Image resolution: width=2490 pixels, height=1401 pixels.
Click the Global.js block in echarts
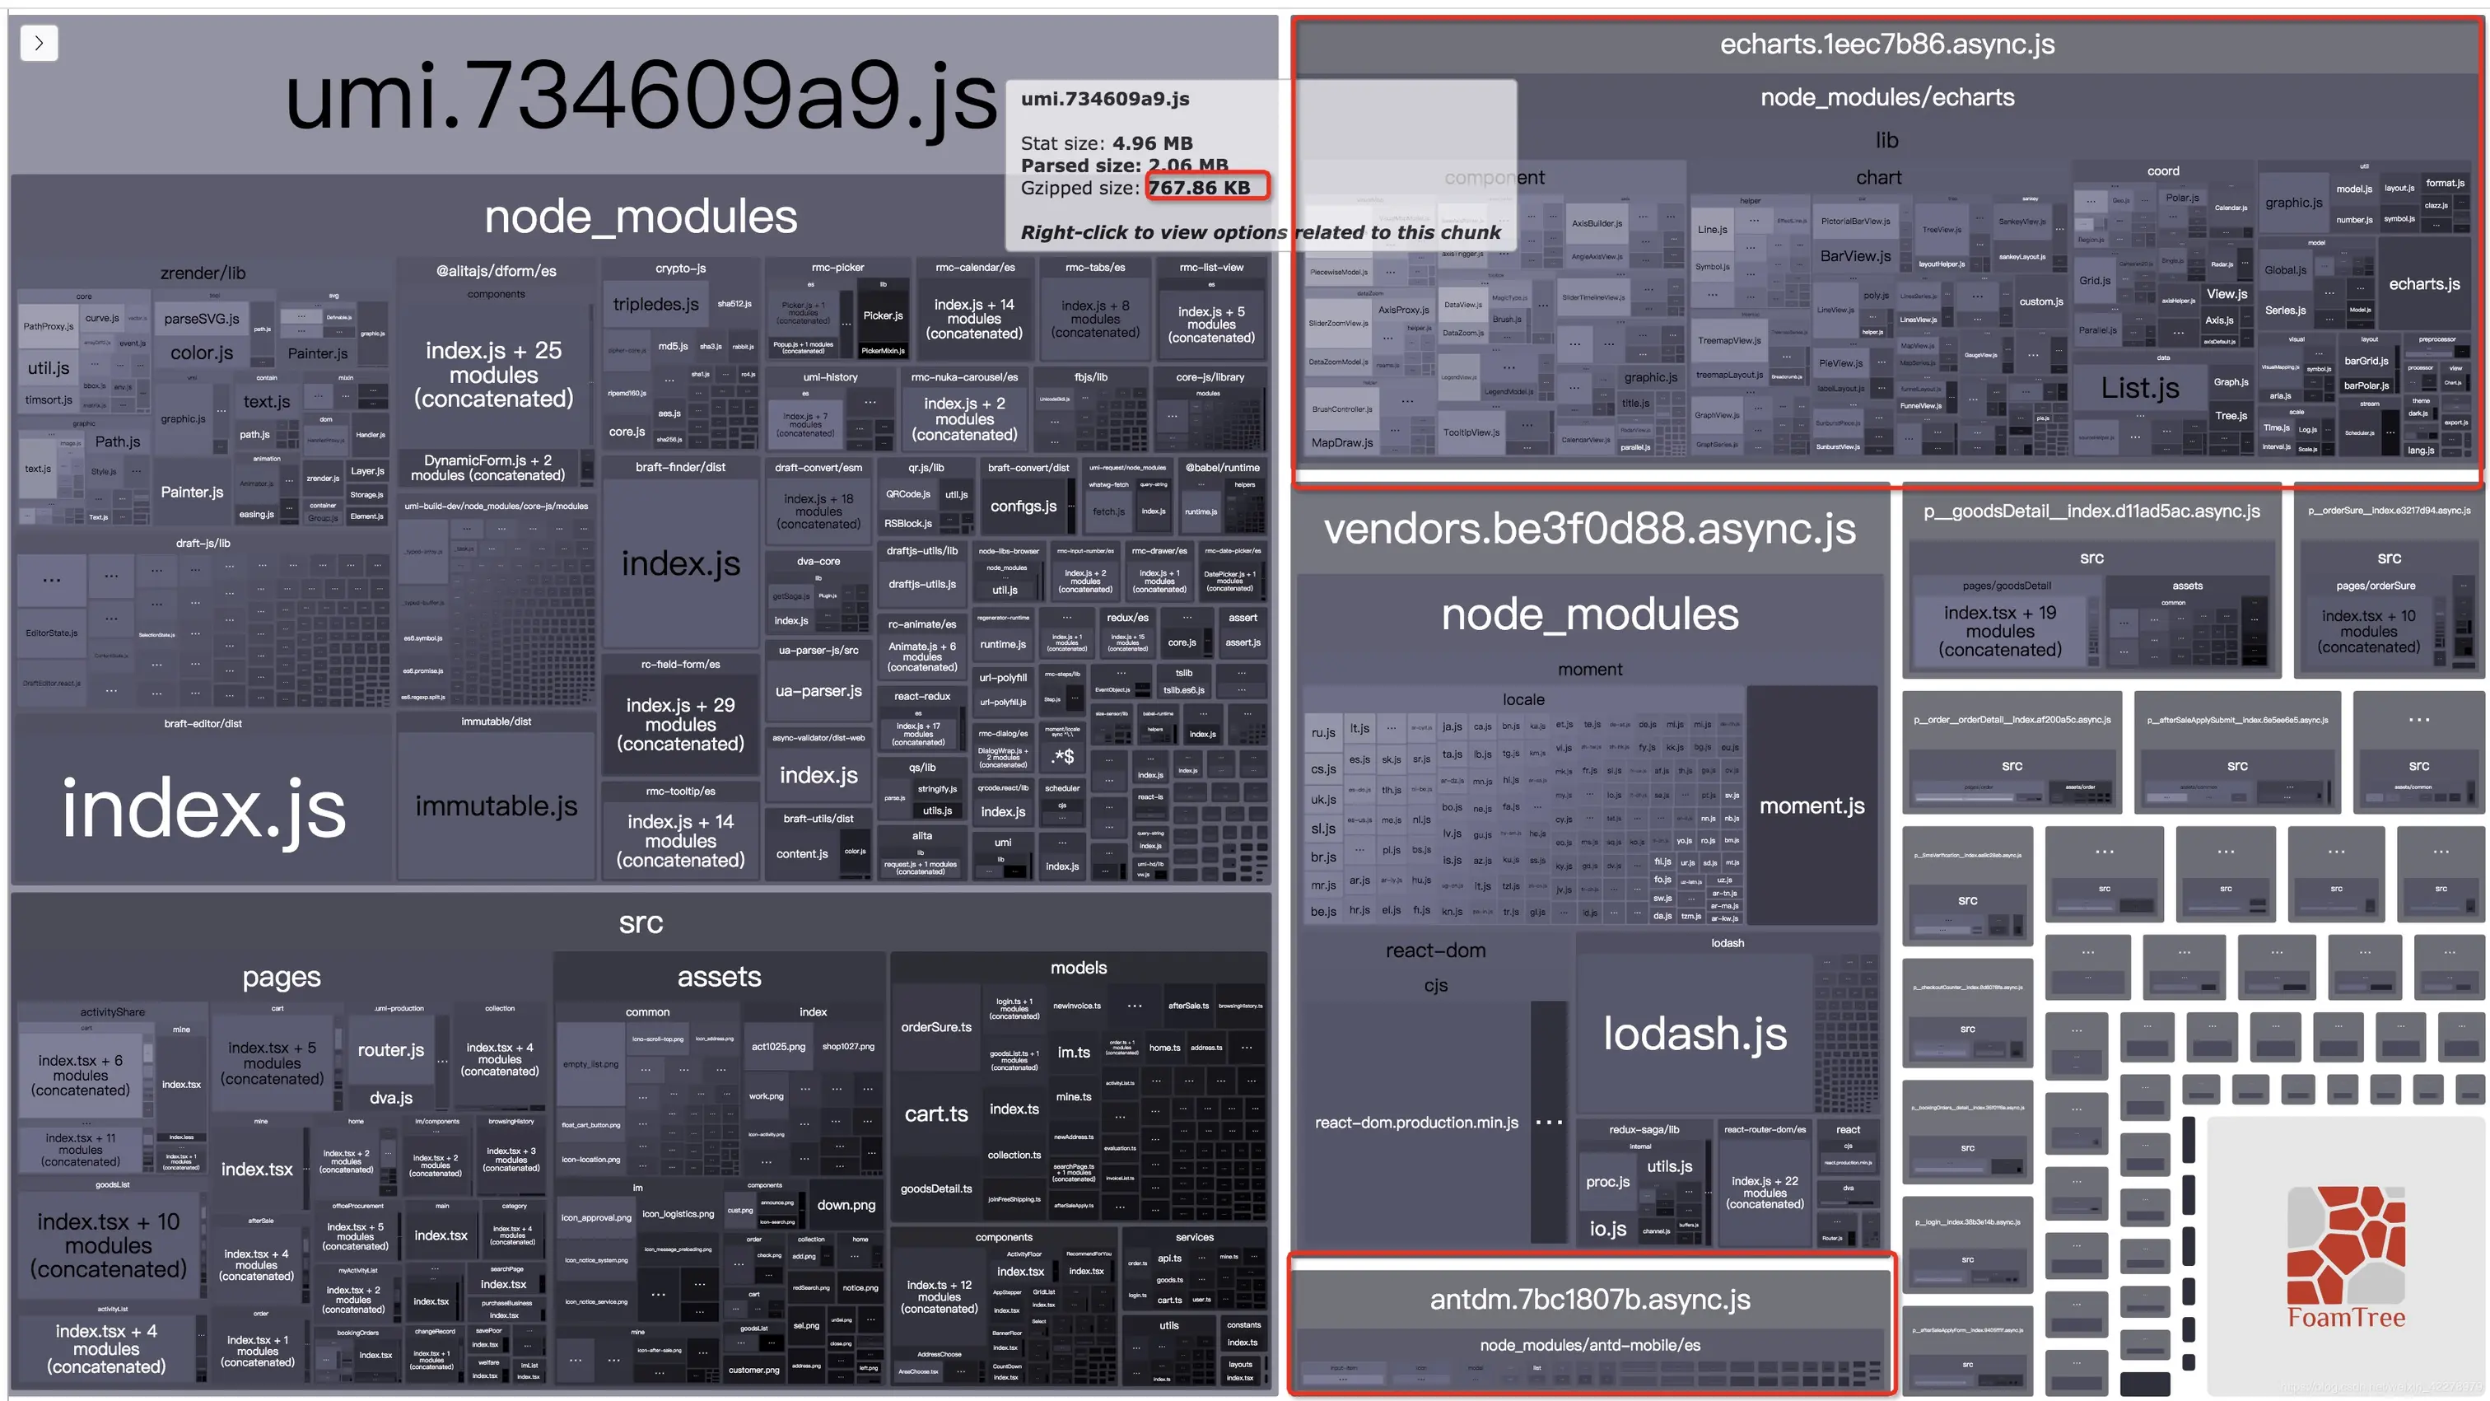[2285, 271]
